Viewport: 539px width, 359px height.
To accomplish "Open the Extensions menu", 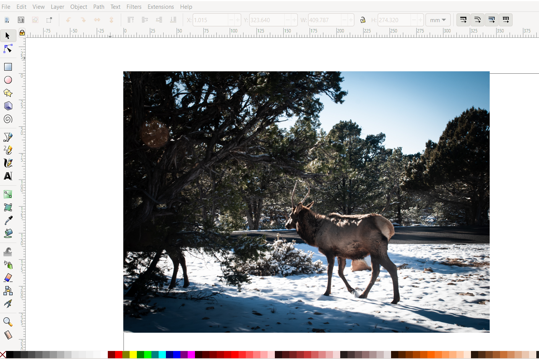I will [161, 6].
